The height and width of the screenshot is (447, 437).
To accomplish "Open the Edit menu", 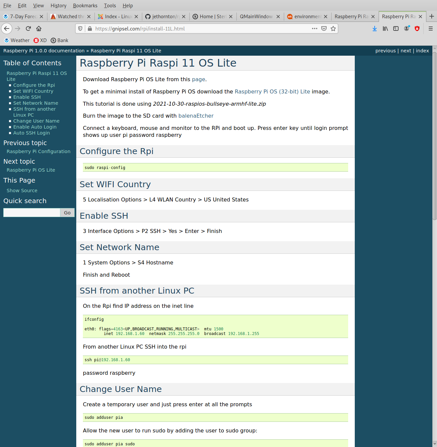I will (22, 6).
